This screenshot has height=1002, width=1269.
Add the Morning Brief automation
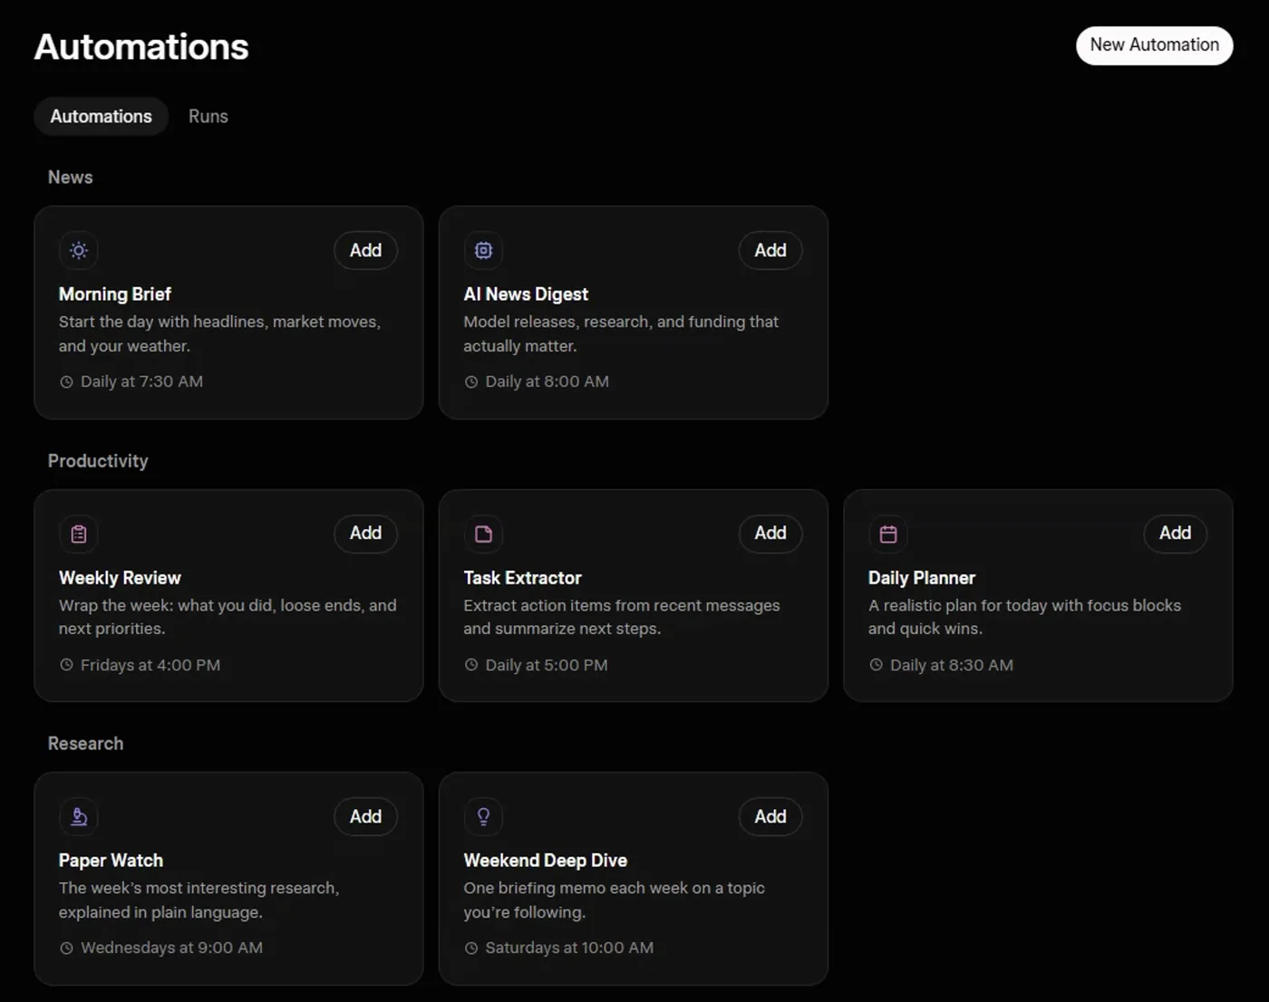(365, 251)
